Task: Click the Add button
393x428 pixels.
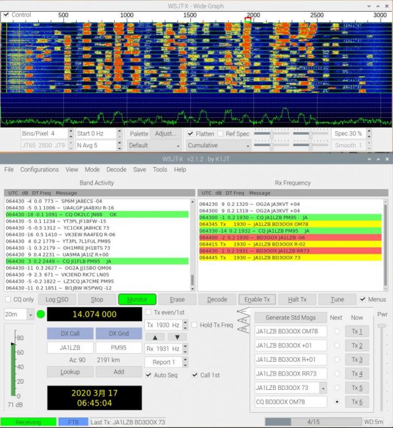Action: pos(119,372)
